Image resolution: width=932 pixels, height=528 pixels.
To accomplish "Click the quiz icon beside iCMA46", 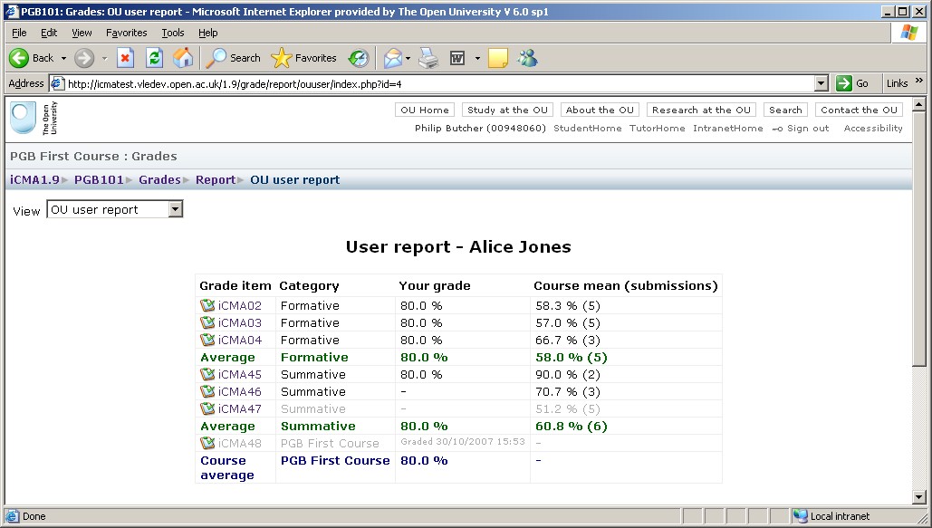I will (207, 392).
